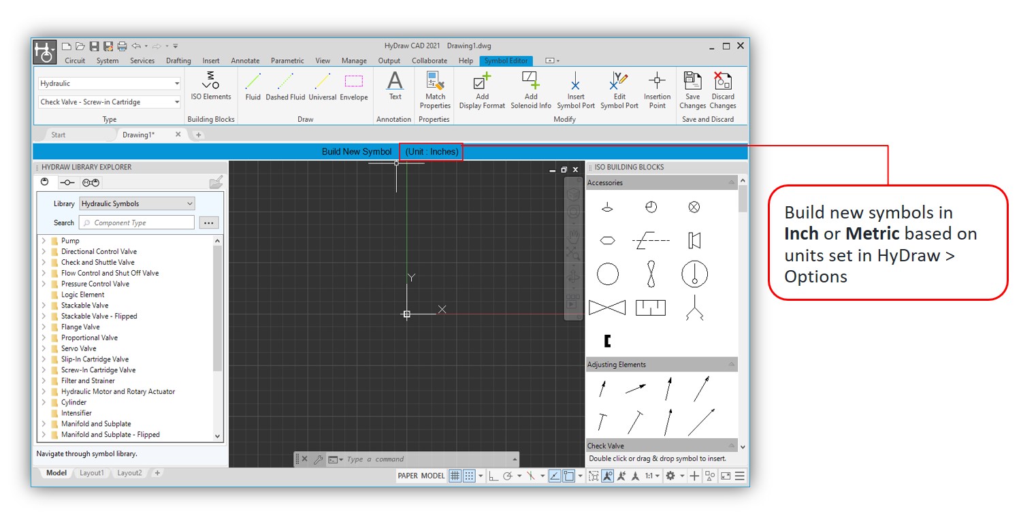Click the Component Type search field

pyautogui.click(x=137, y=223)
